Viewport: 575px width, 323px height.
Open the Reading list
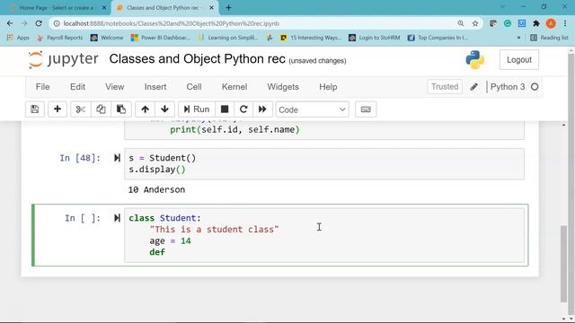click(549, 38)
